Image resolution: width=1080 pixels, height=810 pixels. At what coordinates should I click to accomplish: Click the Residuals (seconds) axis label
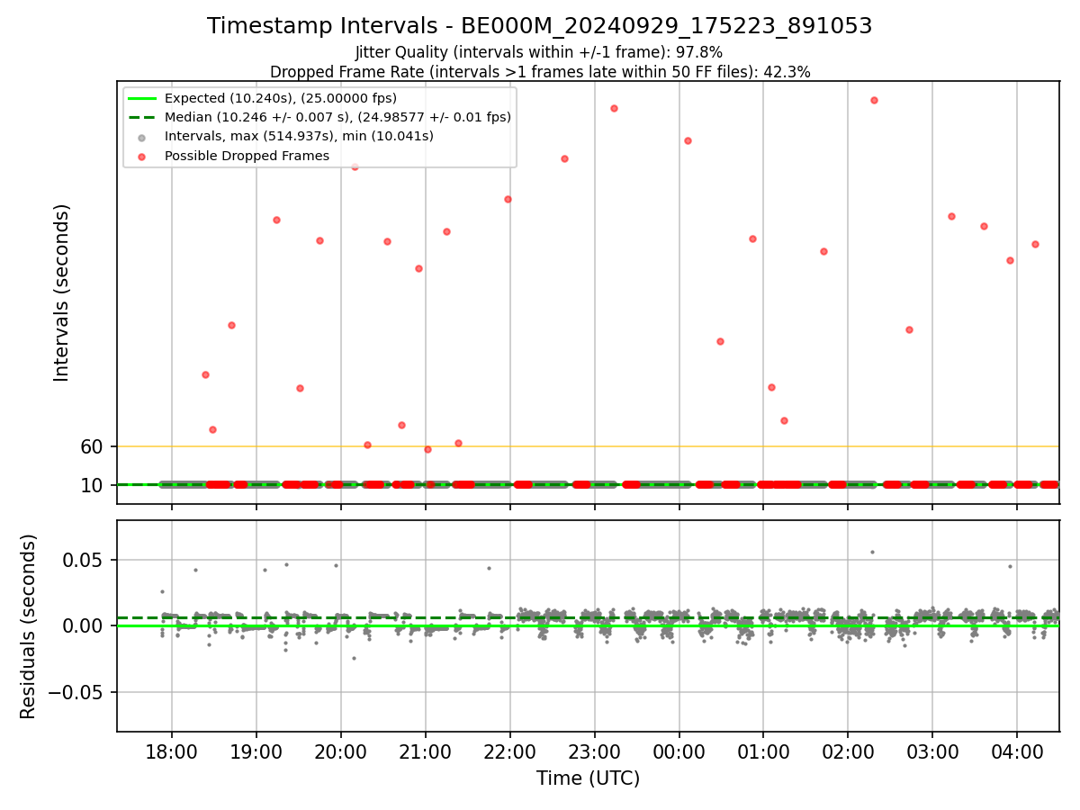[29, 626]
